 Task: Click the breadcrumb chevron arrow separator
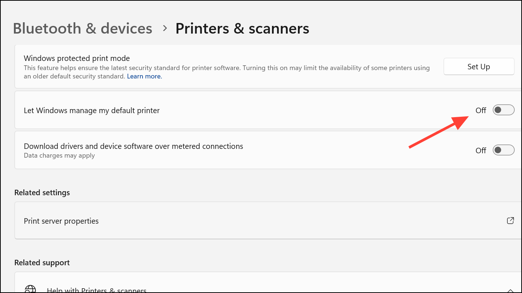[165, 28]
